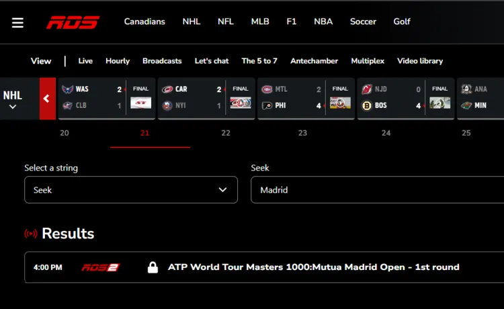Open The 5 to 7 page
Image resolution: width=504 pixels, height=309 pixels.
coord(259,61)
